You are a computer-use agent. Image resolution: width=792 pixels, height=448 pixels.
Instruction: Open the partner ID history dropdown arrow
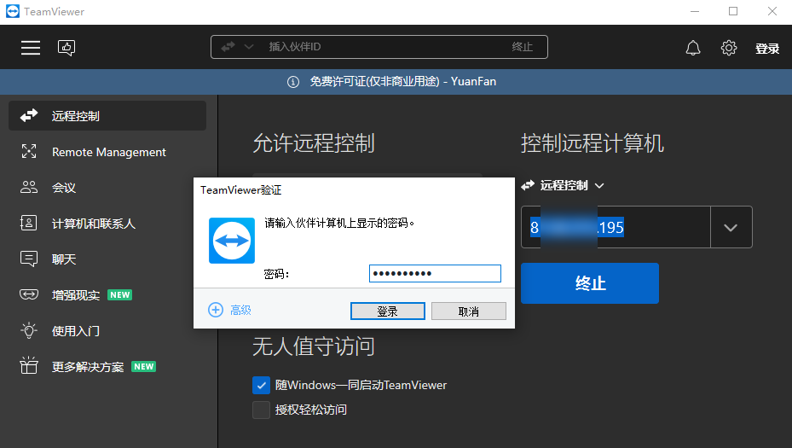[731, 227]
